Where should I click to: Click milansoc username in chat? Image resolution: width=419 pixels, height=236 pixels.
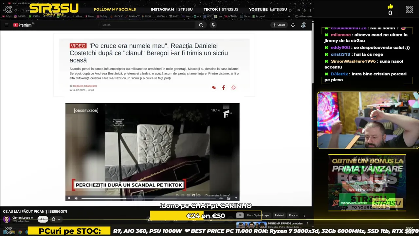pos(340,35)
